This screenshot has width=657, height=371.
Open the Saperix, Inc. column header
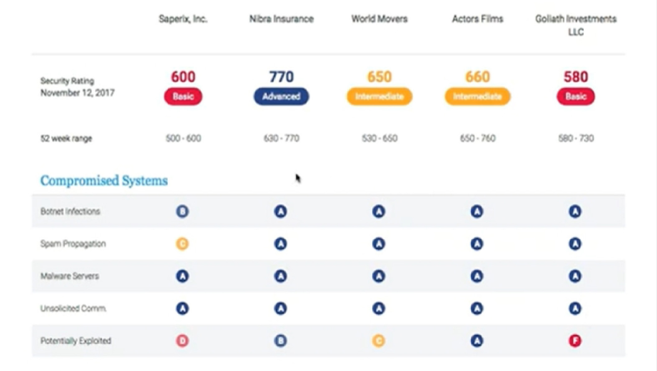(x=183, y=19)
